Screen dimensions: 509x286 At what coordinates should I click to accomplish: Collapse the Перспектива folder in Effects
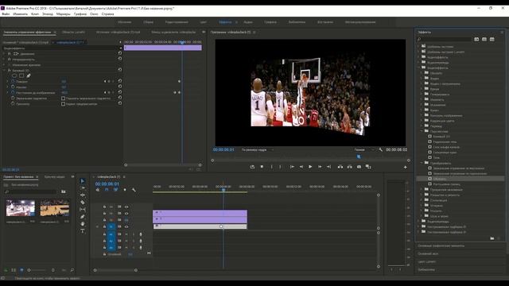point(422,131)
